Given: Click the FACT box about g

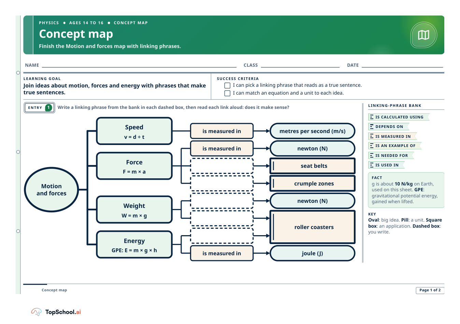Looking at the screenshot, I should (x=406, y=190).
